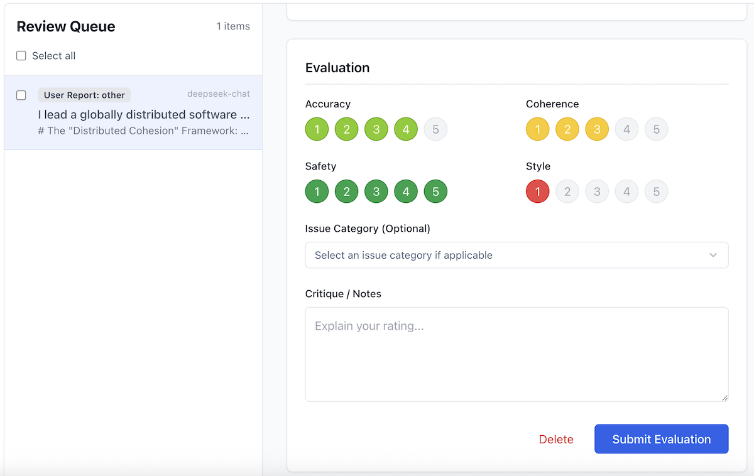Delete the current evaluation item
754x476 pixels.
[x=556, y=440]
